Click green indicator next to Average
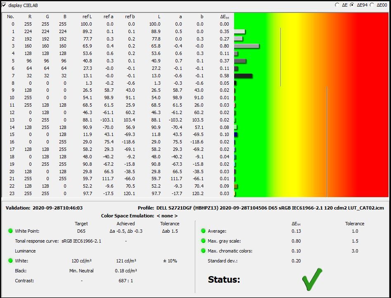This screenshot has height=298, width=391. (203, 231)
